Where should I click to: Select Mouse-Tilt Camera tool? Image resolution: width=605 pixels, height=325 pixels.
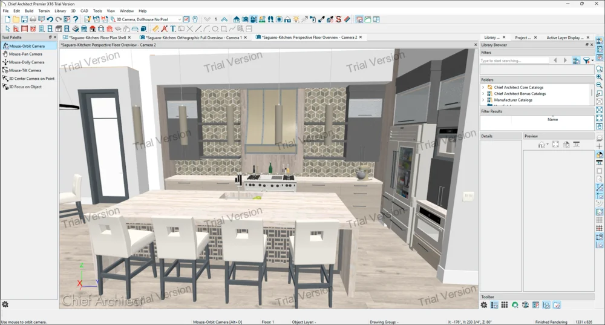[x=25, y=70]
